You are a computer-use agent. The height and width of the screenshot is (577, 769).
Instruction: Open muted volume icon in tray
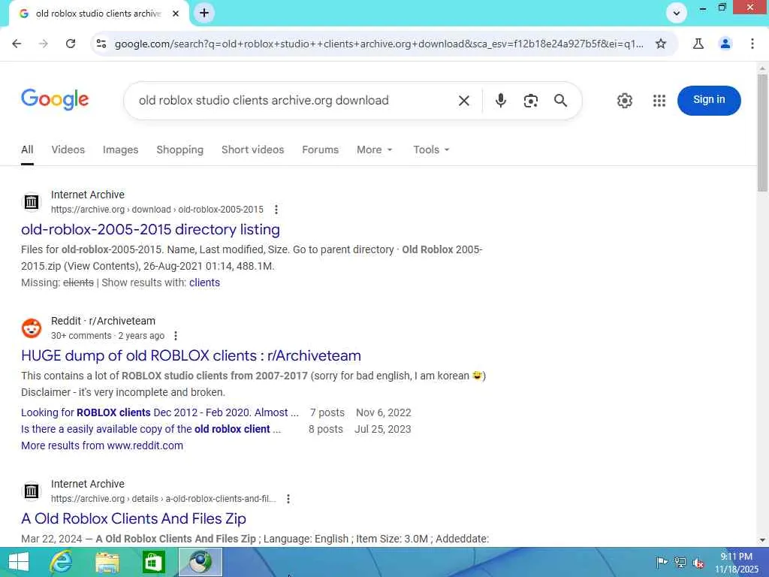tap(698, 562)
